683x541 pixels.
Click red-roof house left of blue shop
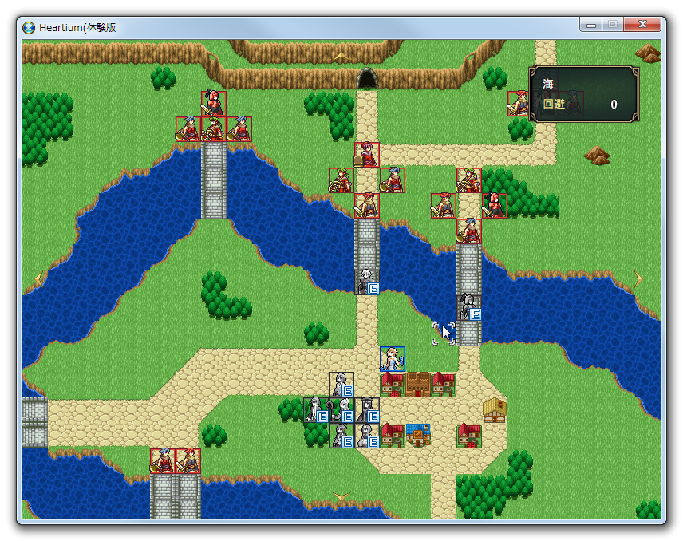click(393, 436)
